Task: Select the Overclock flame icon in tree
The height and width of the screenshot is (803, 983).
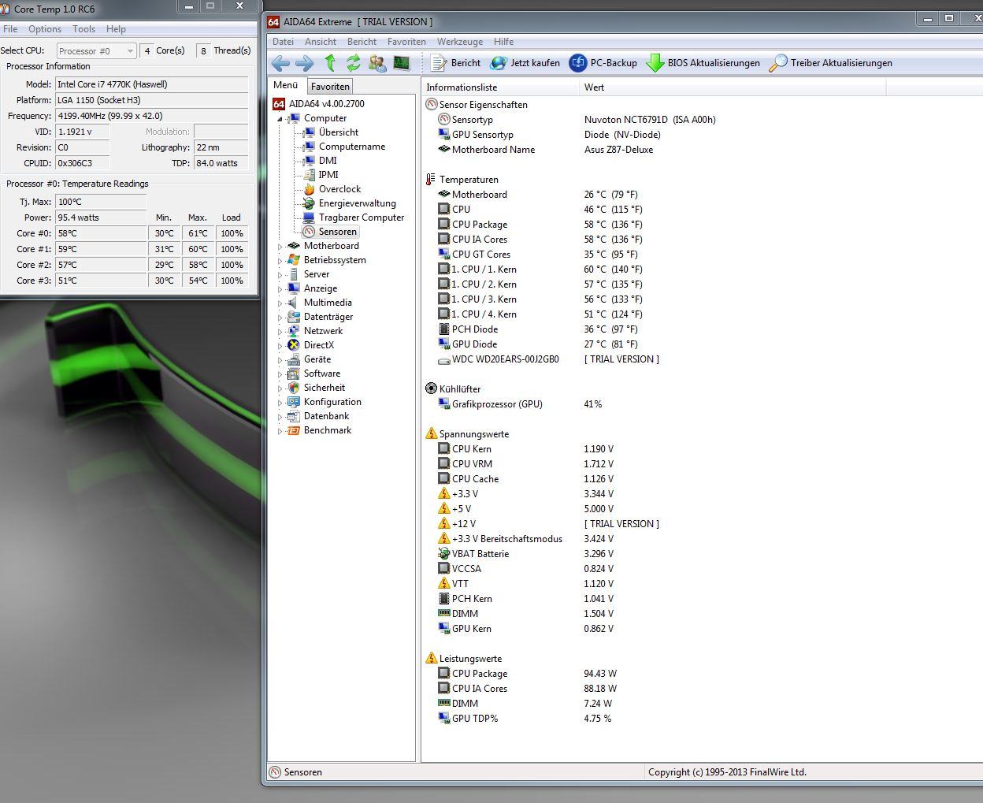Action: pos(310,189)
